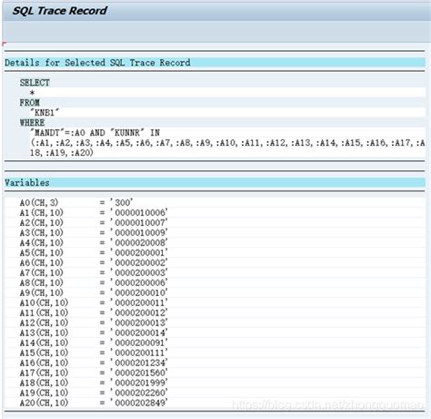Click the 'MANDT'=:A0 AND 'KUNNR' IN line
The image size is (431, 419).
(x=95, y=133)
